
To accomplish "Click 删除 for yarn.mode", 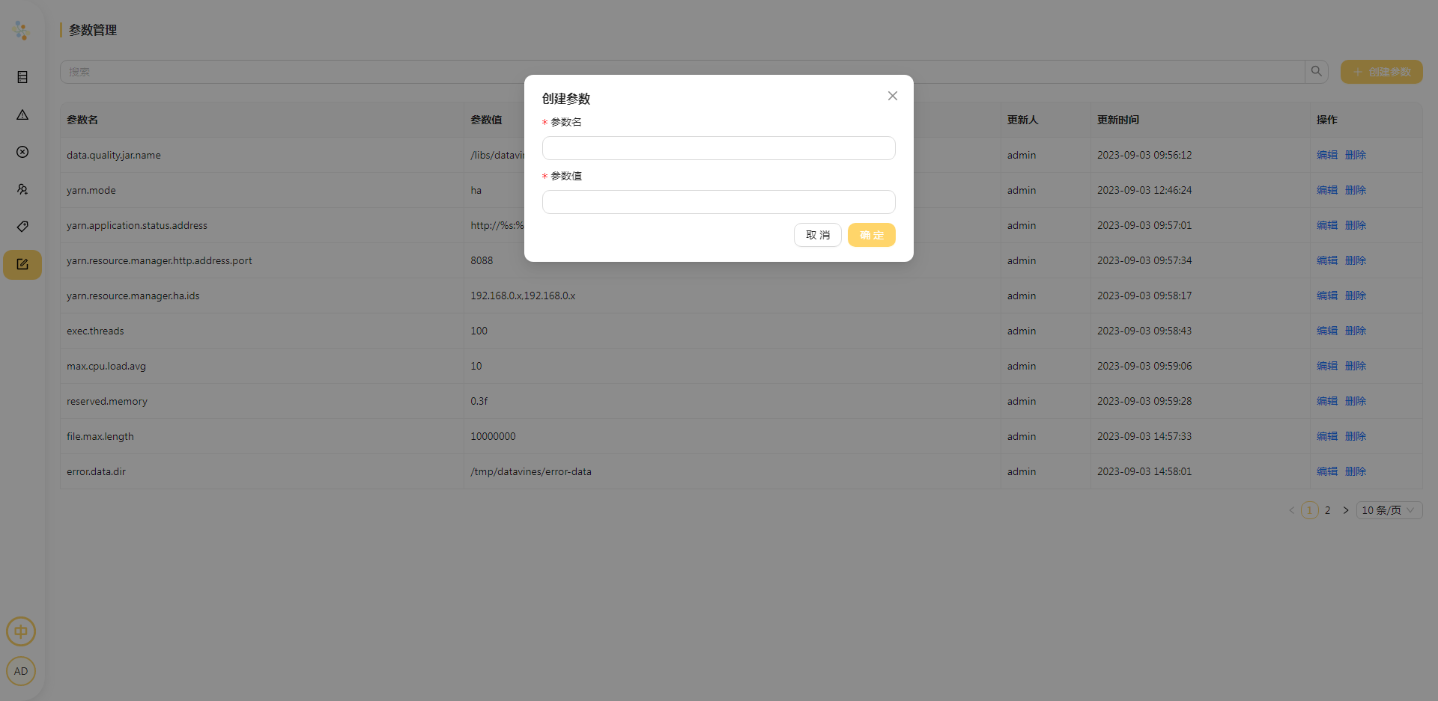I will tap(1356, 190).
